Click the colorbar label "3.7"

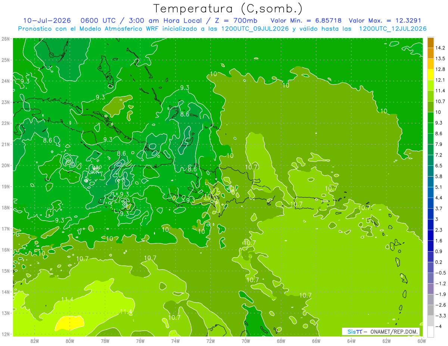point(439,208)
